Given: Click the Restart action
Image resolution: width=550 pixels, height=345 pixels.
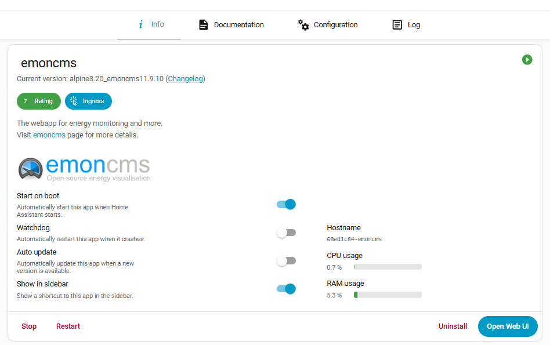Looking at the screenshot, I should pos(68,326).
